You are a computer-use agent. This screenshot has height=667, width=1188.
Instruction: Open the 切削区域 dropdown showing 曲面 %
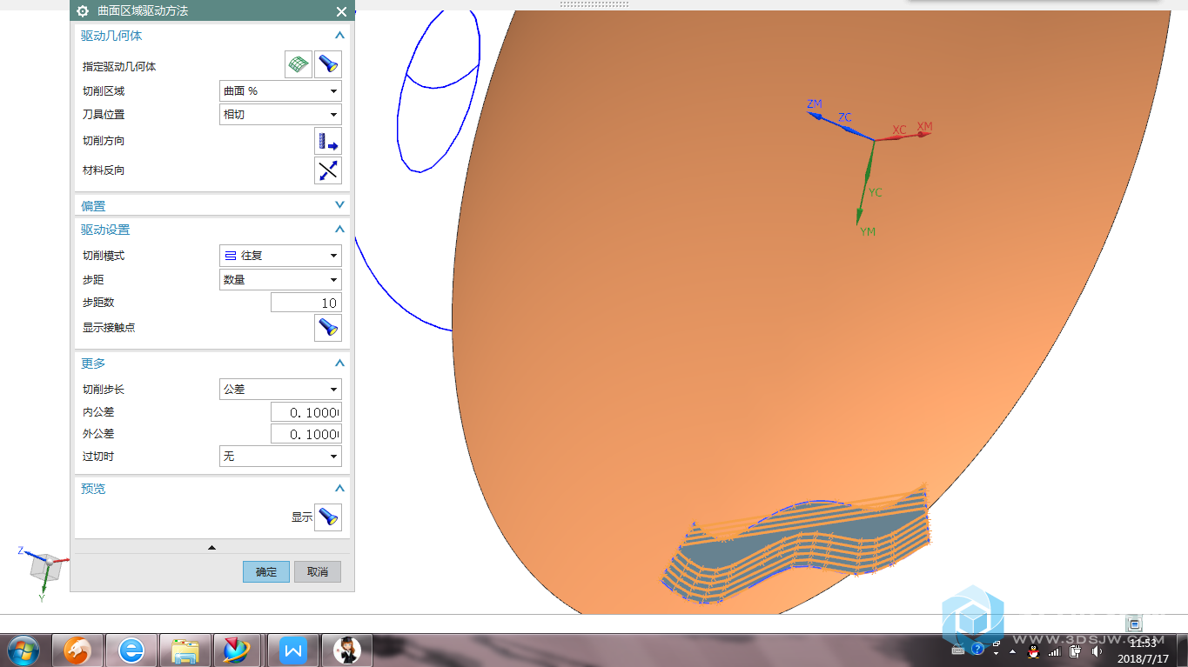pyautogui.click(x=280, y=90)
